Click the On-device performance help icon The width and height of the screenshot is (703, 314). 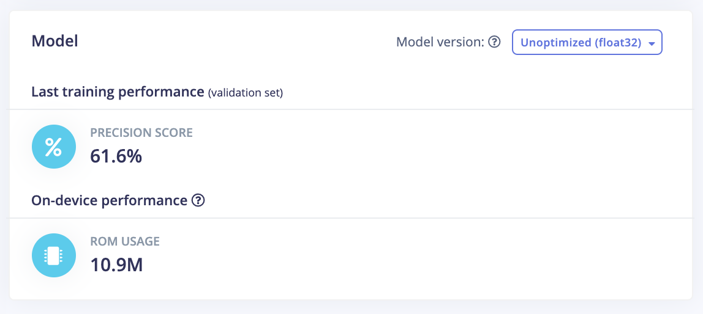coord(198,200)
